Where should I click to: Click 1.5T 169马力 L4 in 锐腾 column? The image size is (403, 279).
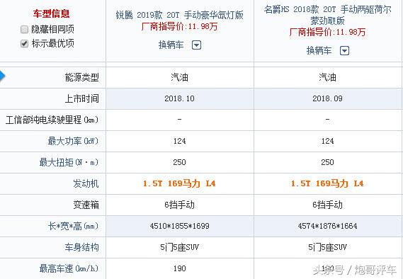[179, 183]
